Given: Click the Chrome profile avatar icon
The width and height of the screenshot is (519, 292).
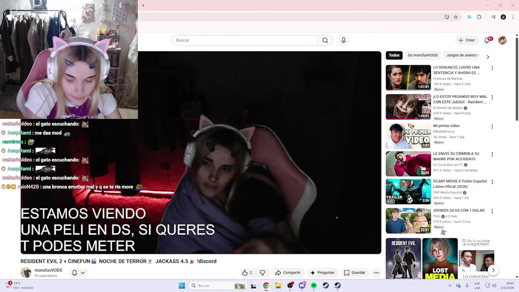Looking at the screenshot, I should pyautogui.click(x=503, y=17).
